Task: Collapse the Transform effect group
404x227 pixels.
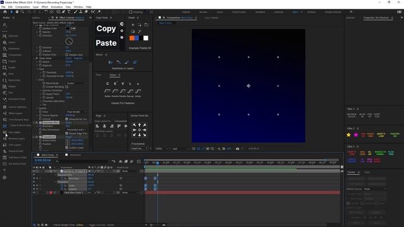Action: coord(33,137)
